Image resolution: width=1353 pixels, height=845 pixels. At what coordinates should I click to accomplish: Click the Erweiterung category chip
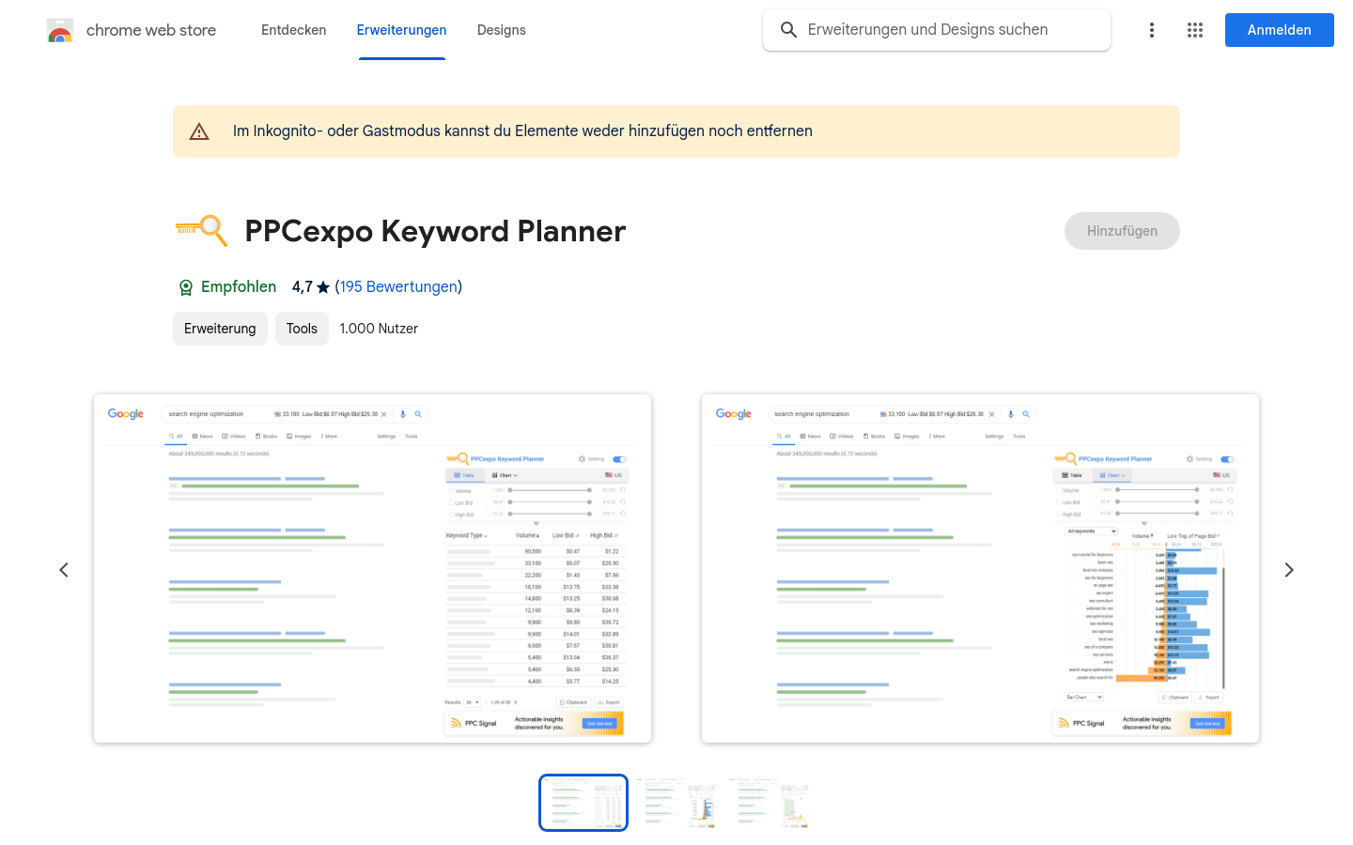pos(220,329)
